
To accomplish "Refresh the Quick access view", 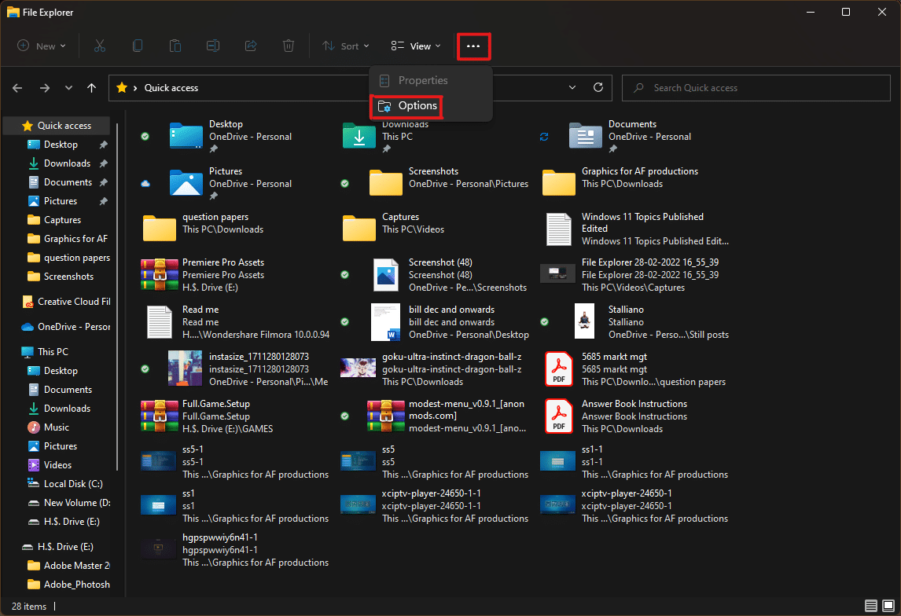I will 598,88.
